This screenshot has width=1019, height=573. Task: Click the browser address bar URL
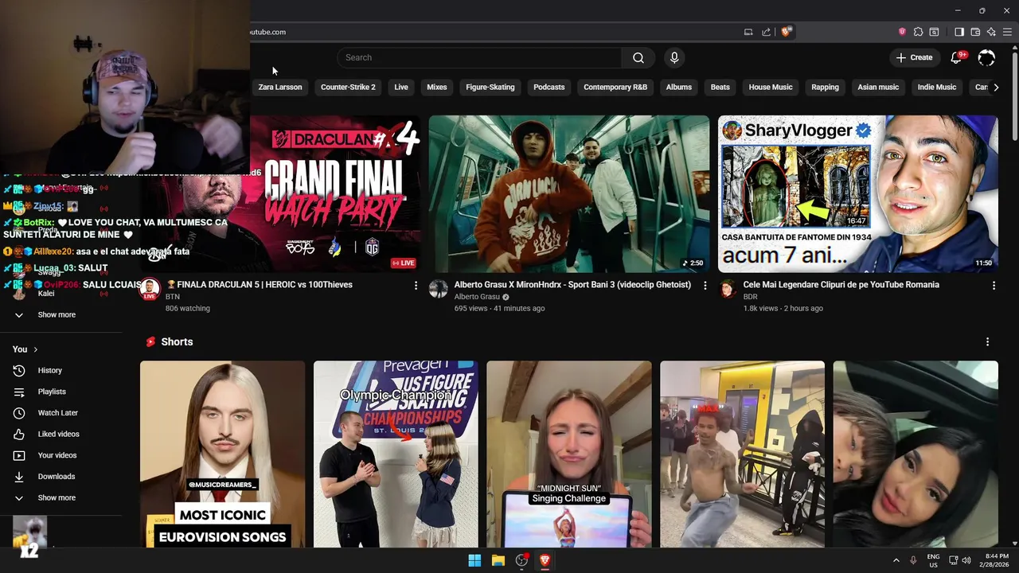267,32
